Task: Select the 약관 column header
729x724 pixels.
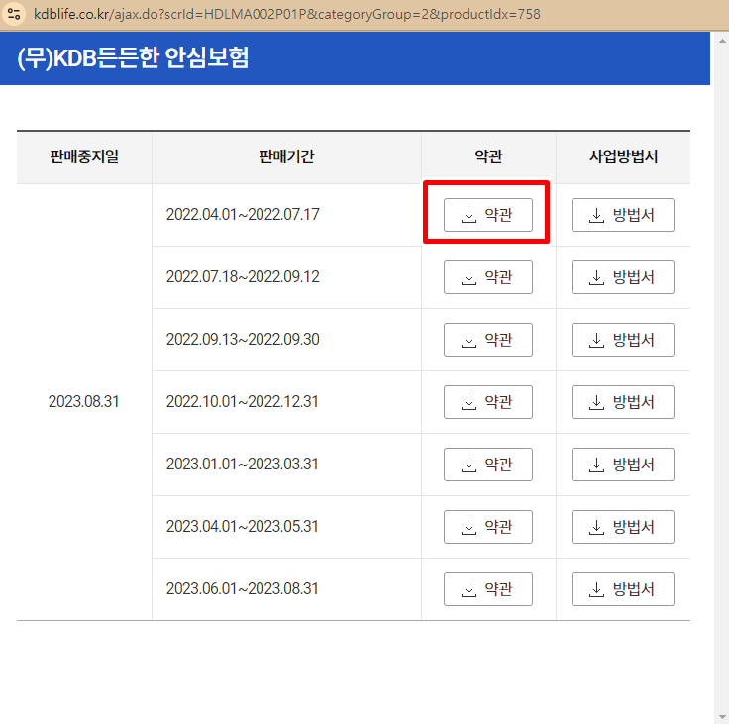Action: tap(488, 156)
